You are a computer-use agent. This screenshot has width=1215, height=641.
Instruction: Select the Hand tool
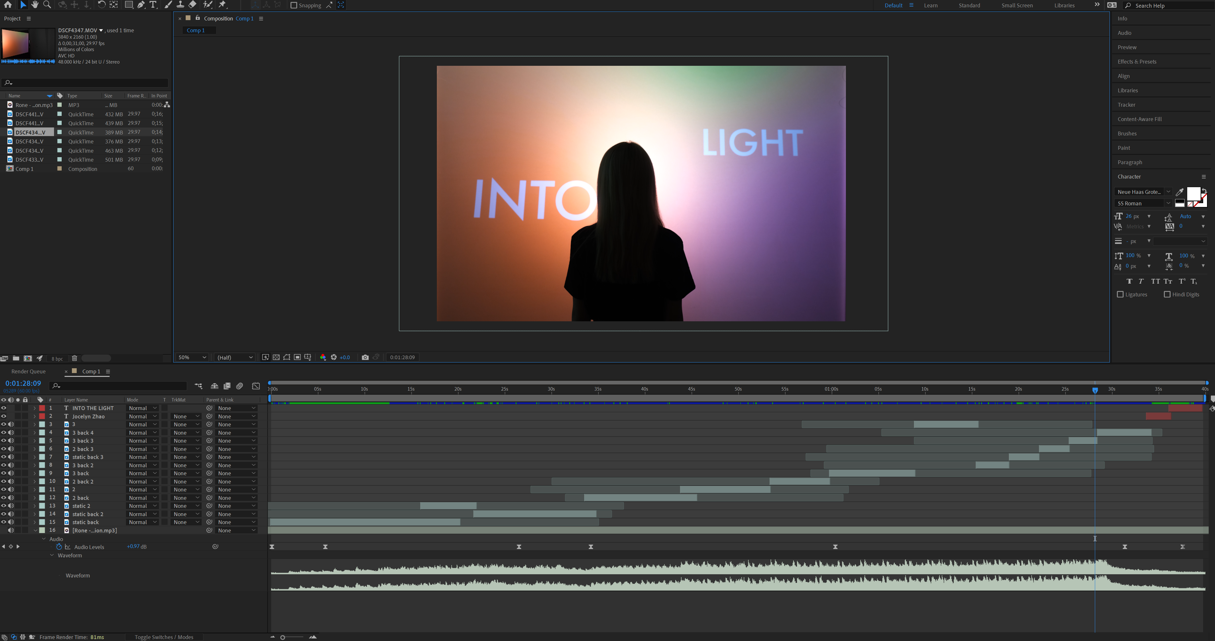point(35,5)
